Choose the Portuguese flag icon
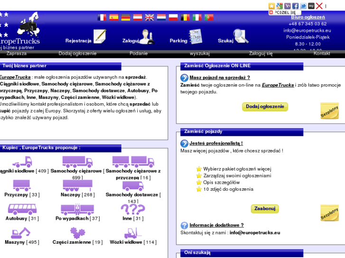This screenshot has width=345, height=258. click(x=209, y=18)
